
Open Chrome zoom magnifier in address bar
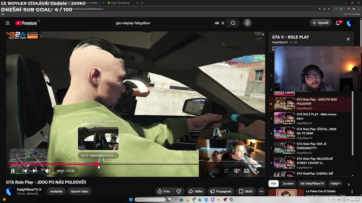tap(320, 9)
